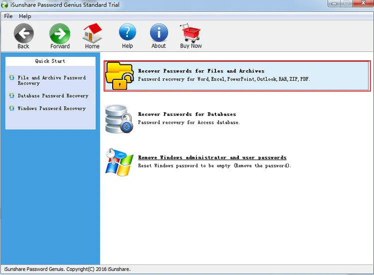The height and width of the screenshot is (275, 374).
Task: Click icon beside File and Archive Password Recovery
Action: tap(11, 77)
